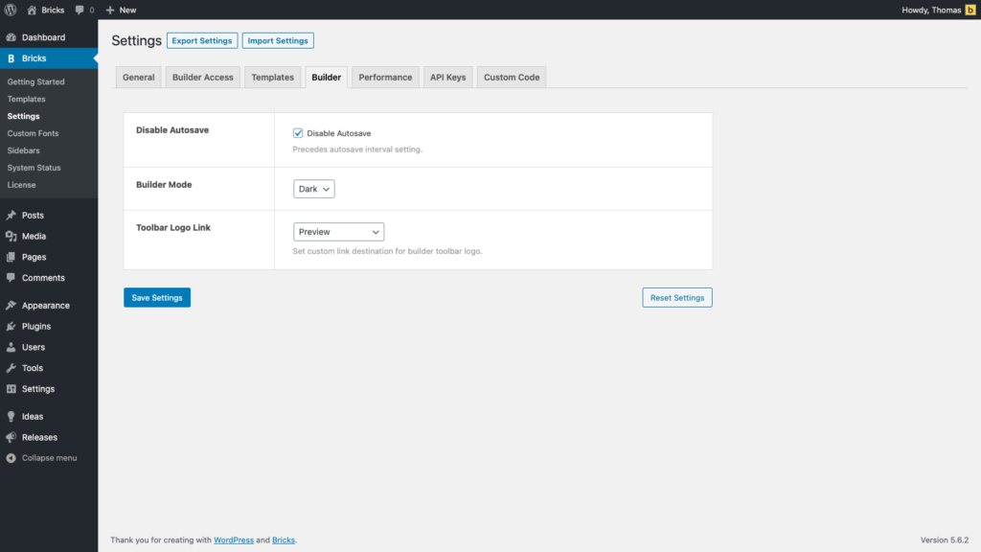Viewport: 981px width, 552px height.
Task: Click the Bricks avatar icon beside Howdy
Action: click(x=970, y=10)
